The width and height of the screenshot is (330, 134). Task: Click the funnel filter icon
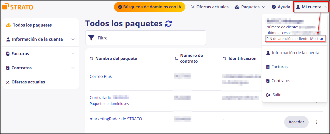point(91,38)
